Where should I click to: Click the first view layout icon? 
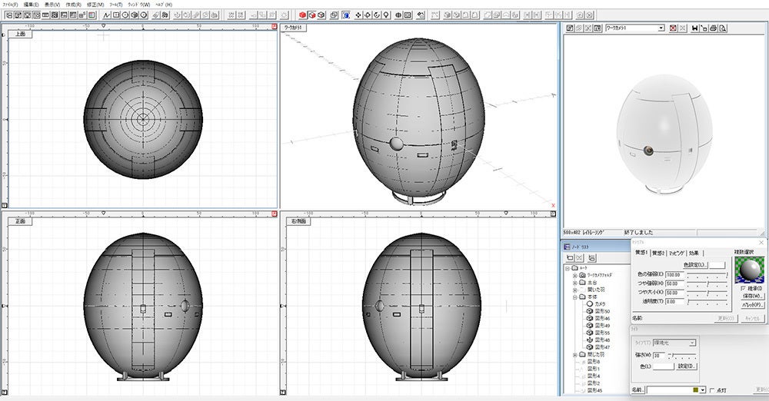point(8,15)
